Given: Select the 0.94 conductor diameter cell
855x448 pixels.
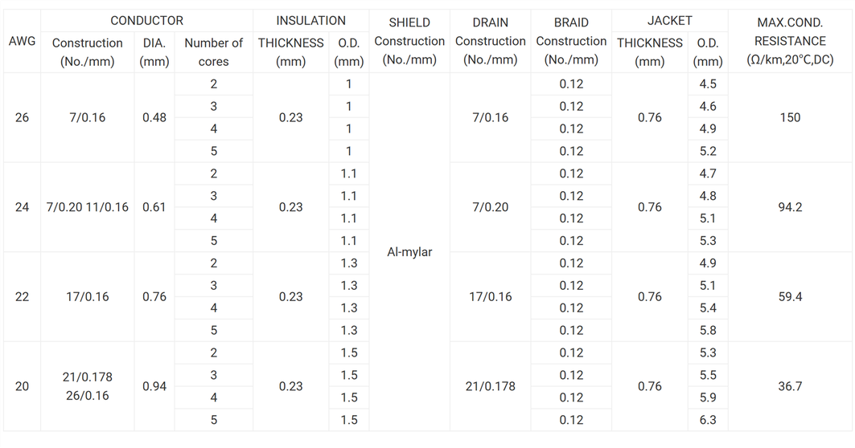Looking at the screenshot, I should 154,386.
